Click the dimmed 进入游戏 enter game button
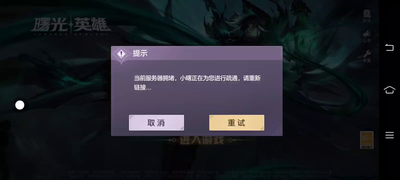The width and height of the screenshot is (400, 180). click(201, 140)
